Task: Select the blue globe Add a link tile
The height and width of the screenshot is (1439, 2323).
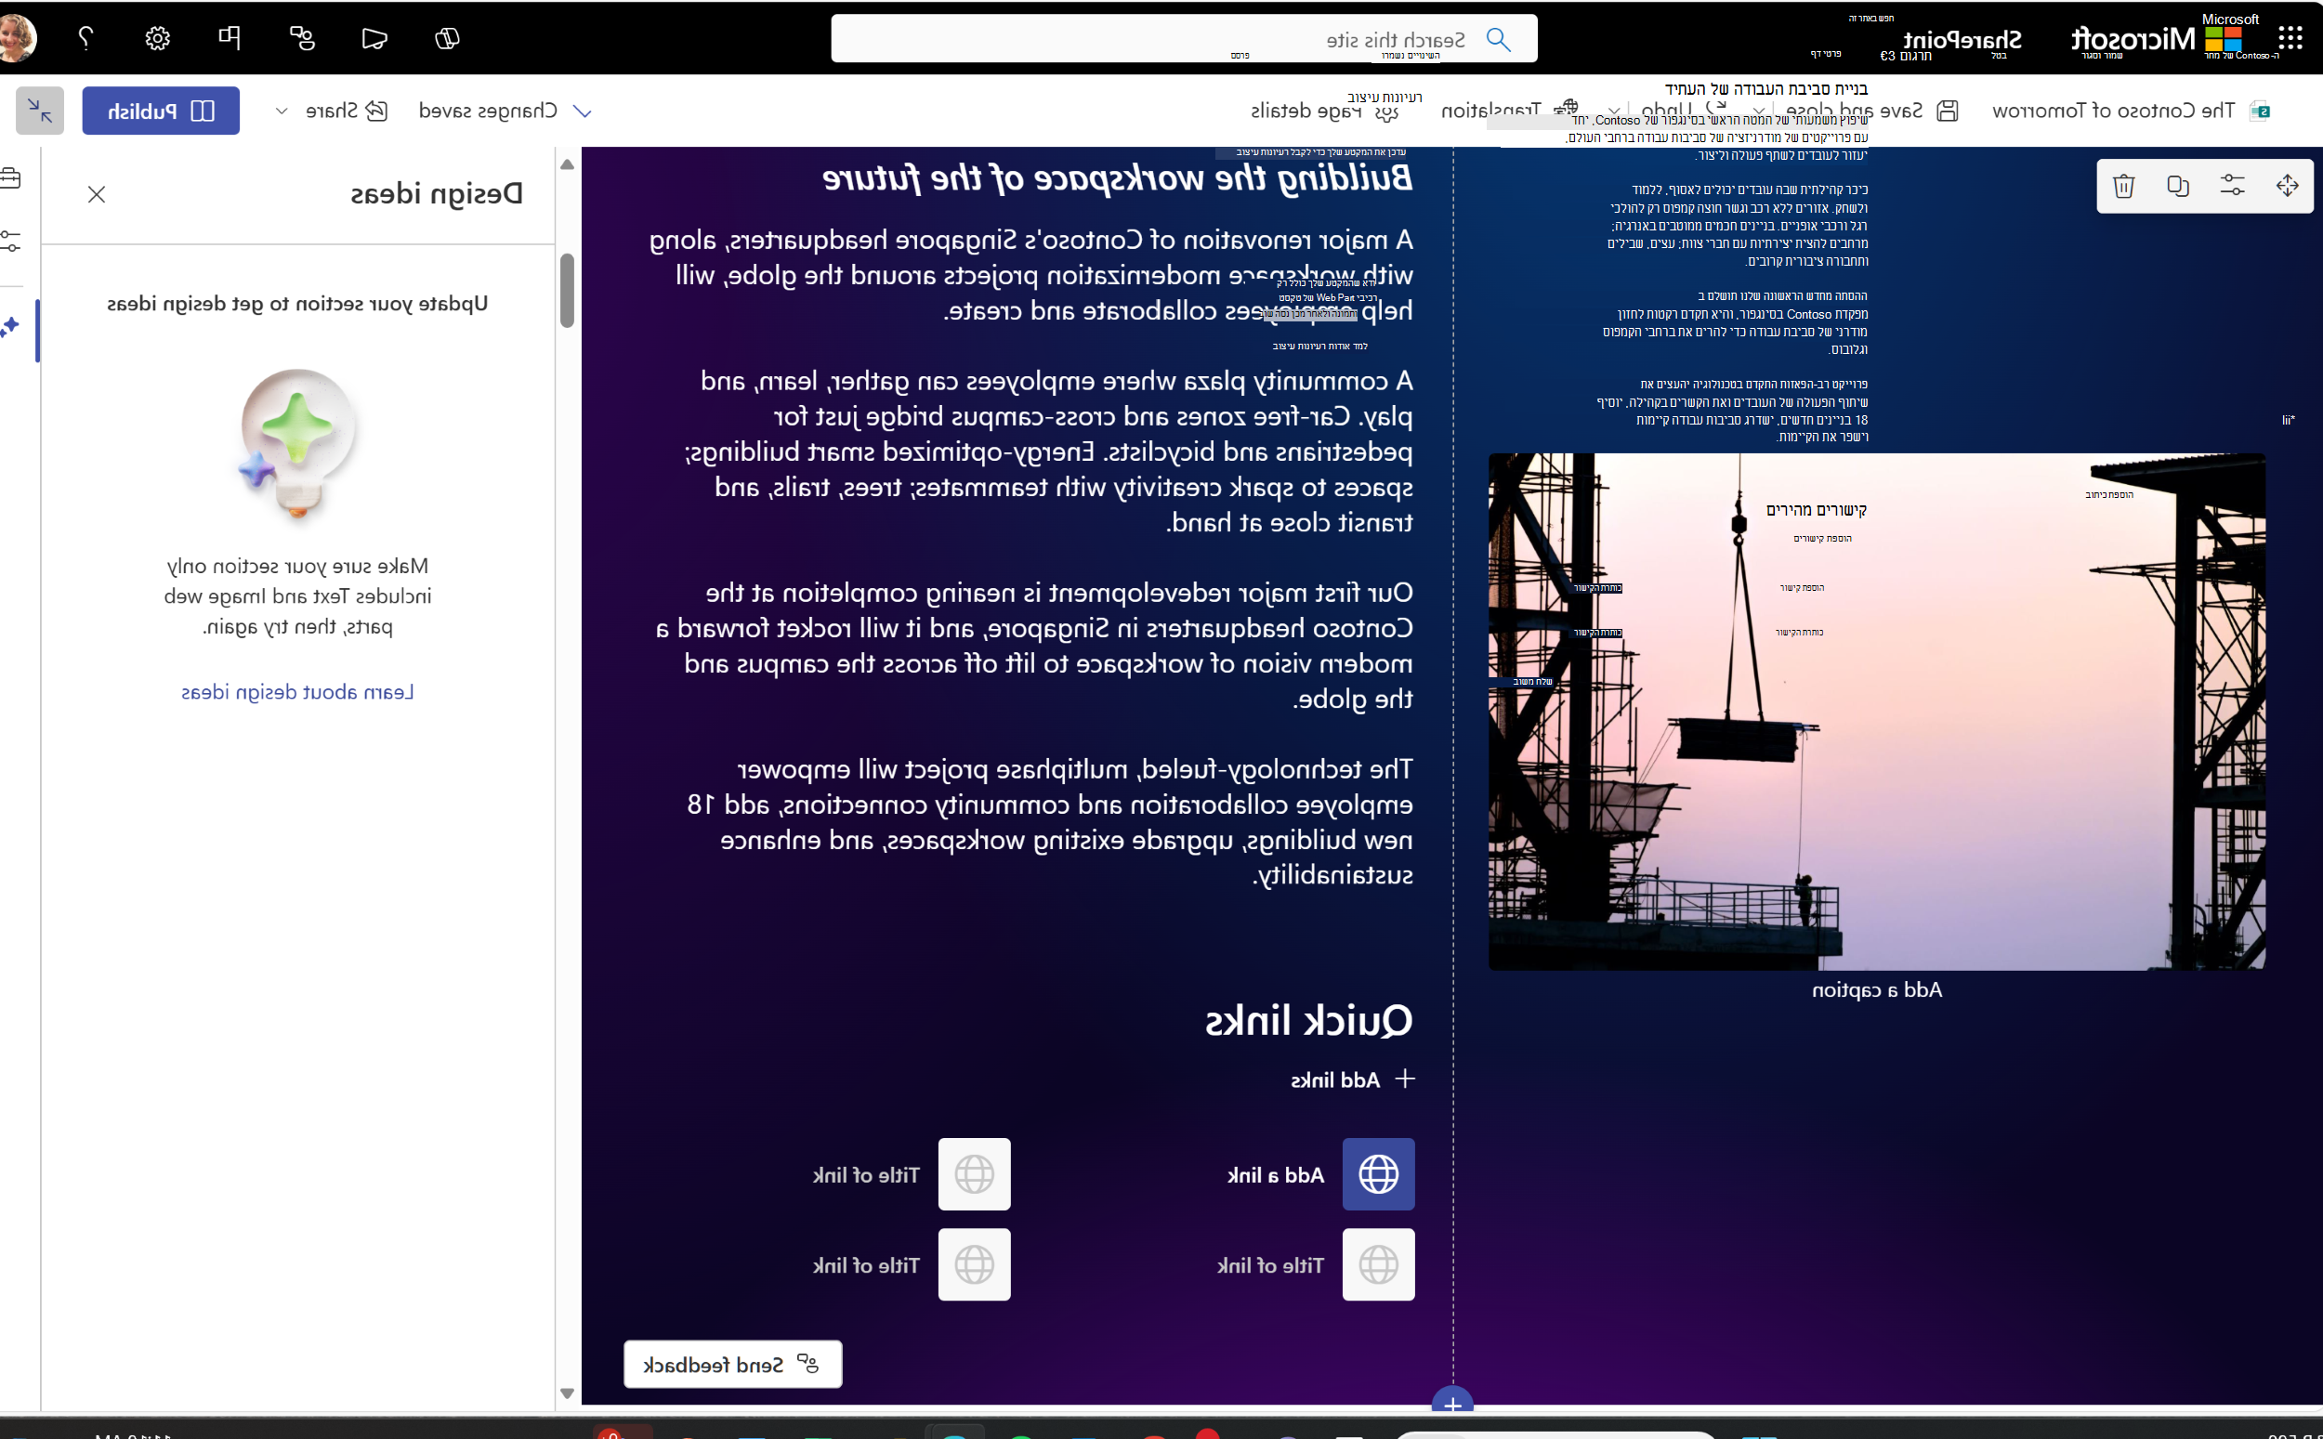Action: 1378,1173
